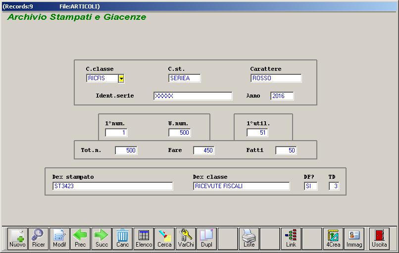Click Dex stampato field with ST3423
Viewport: 399px width, 253px height.
point(113,186)
